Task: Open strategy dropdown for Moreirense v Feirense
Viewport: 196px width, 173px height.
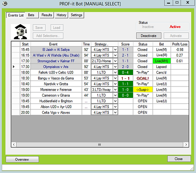Action: tap(115, 90)
